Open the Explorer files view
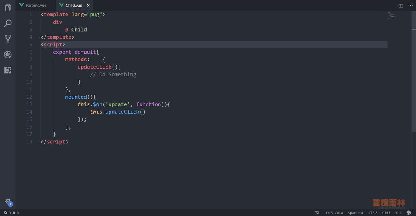The width and height of the screenshot is (416, 216). click(8, 8)
